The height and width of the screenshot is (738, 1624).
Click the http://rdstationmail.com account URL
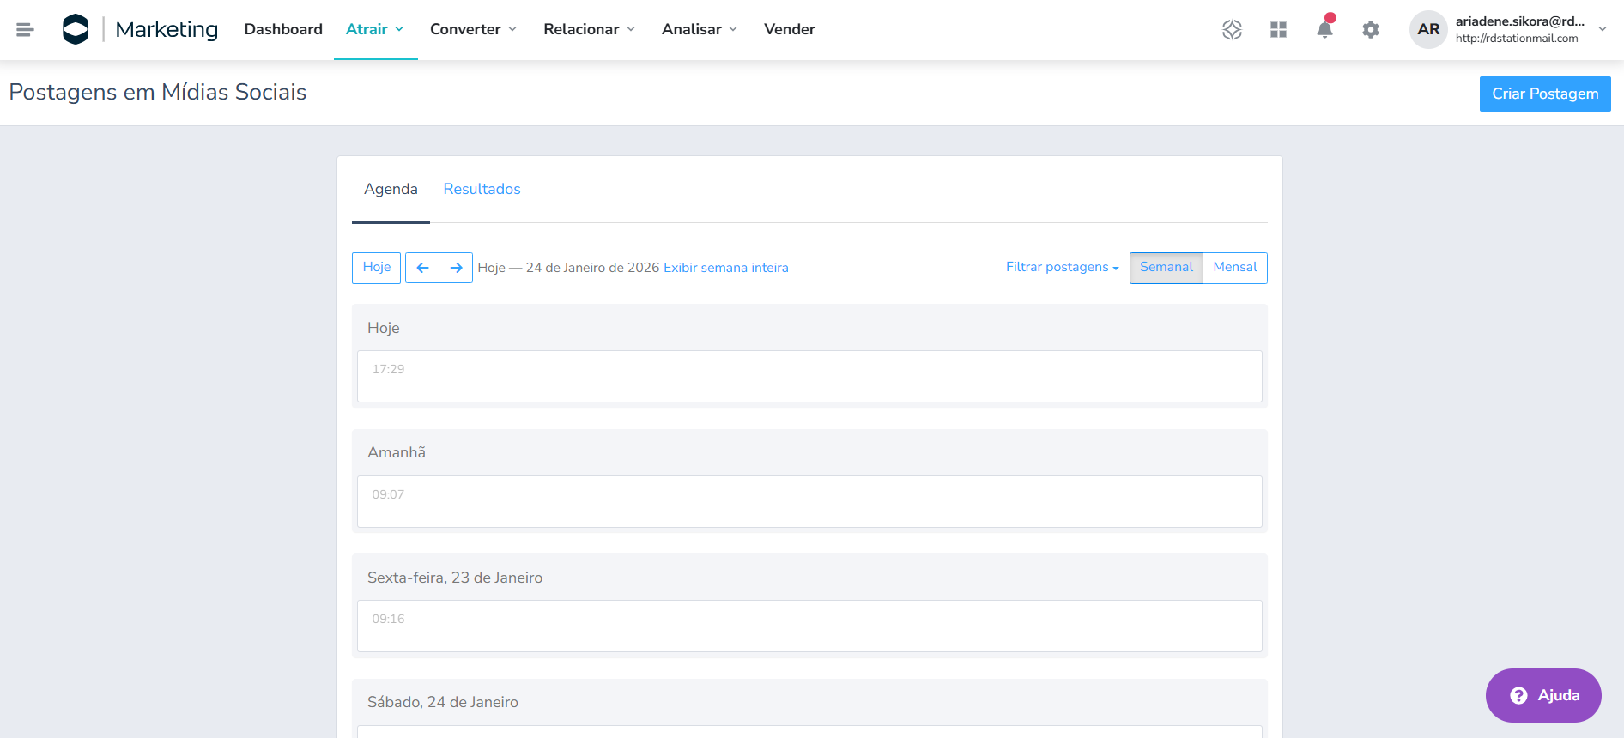(1517, 39)
